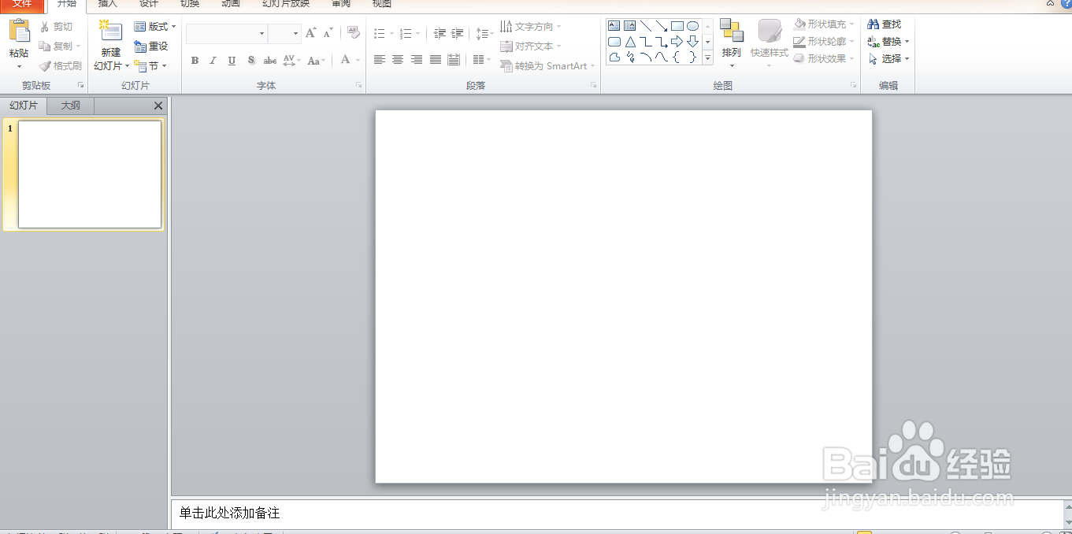Screen dimensions: 1072x534
Task: Select the Right Arrow block shape
Action: click(677, 42)
